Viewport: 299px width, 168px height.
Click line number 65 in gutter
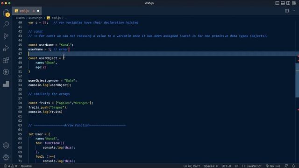[20, 134]
